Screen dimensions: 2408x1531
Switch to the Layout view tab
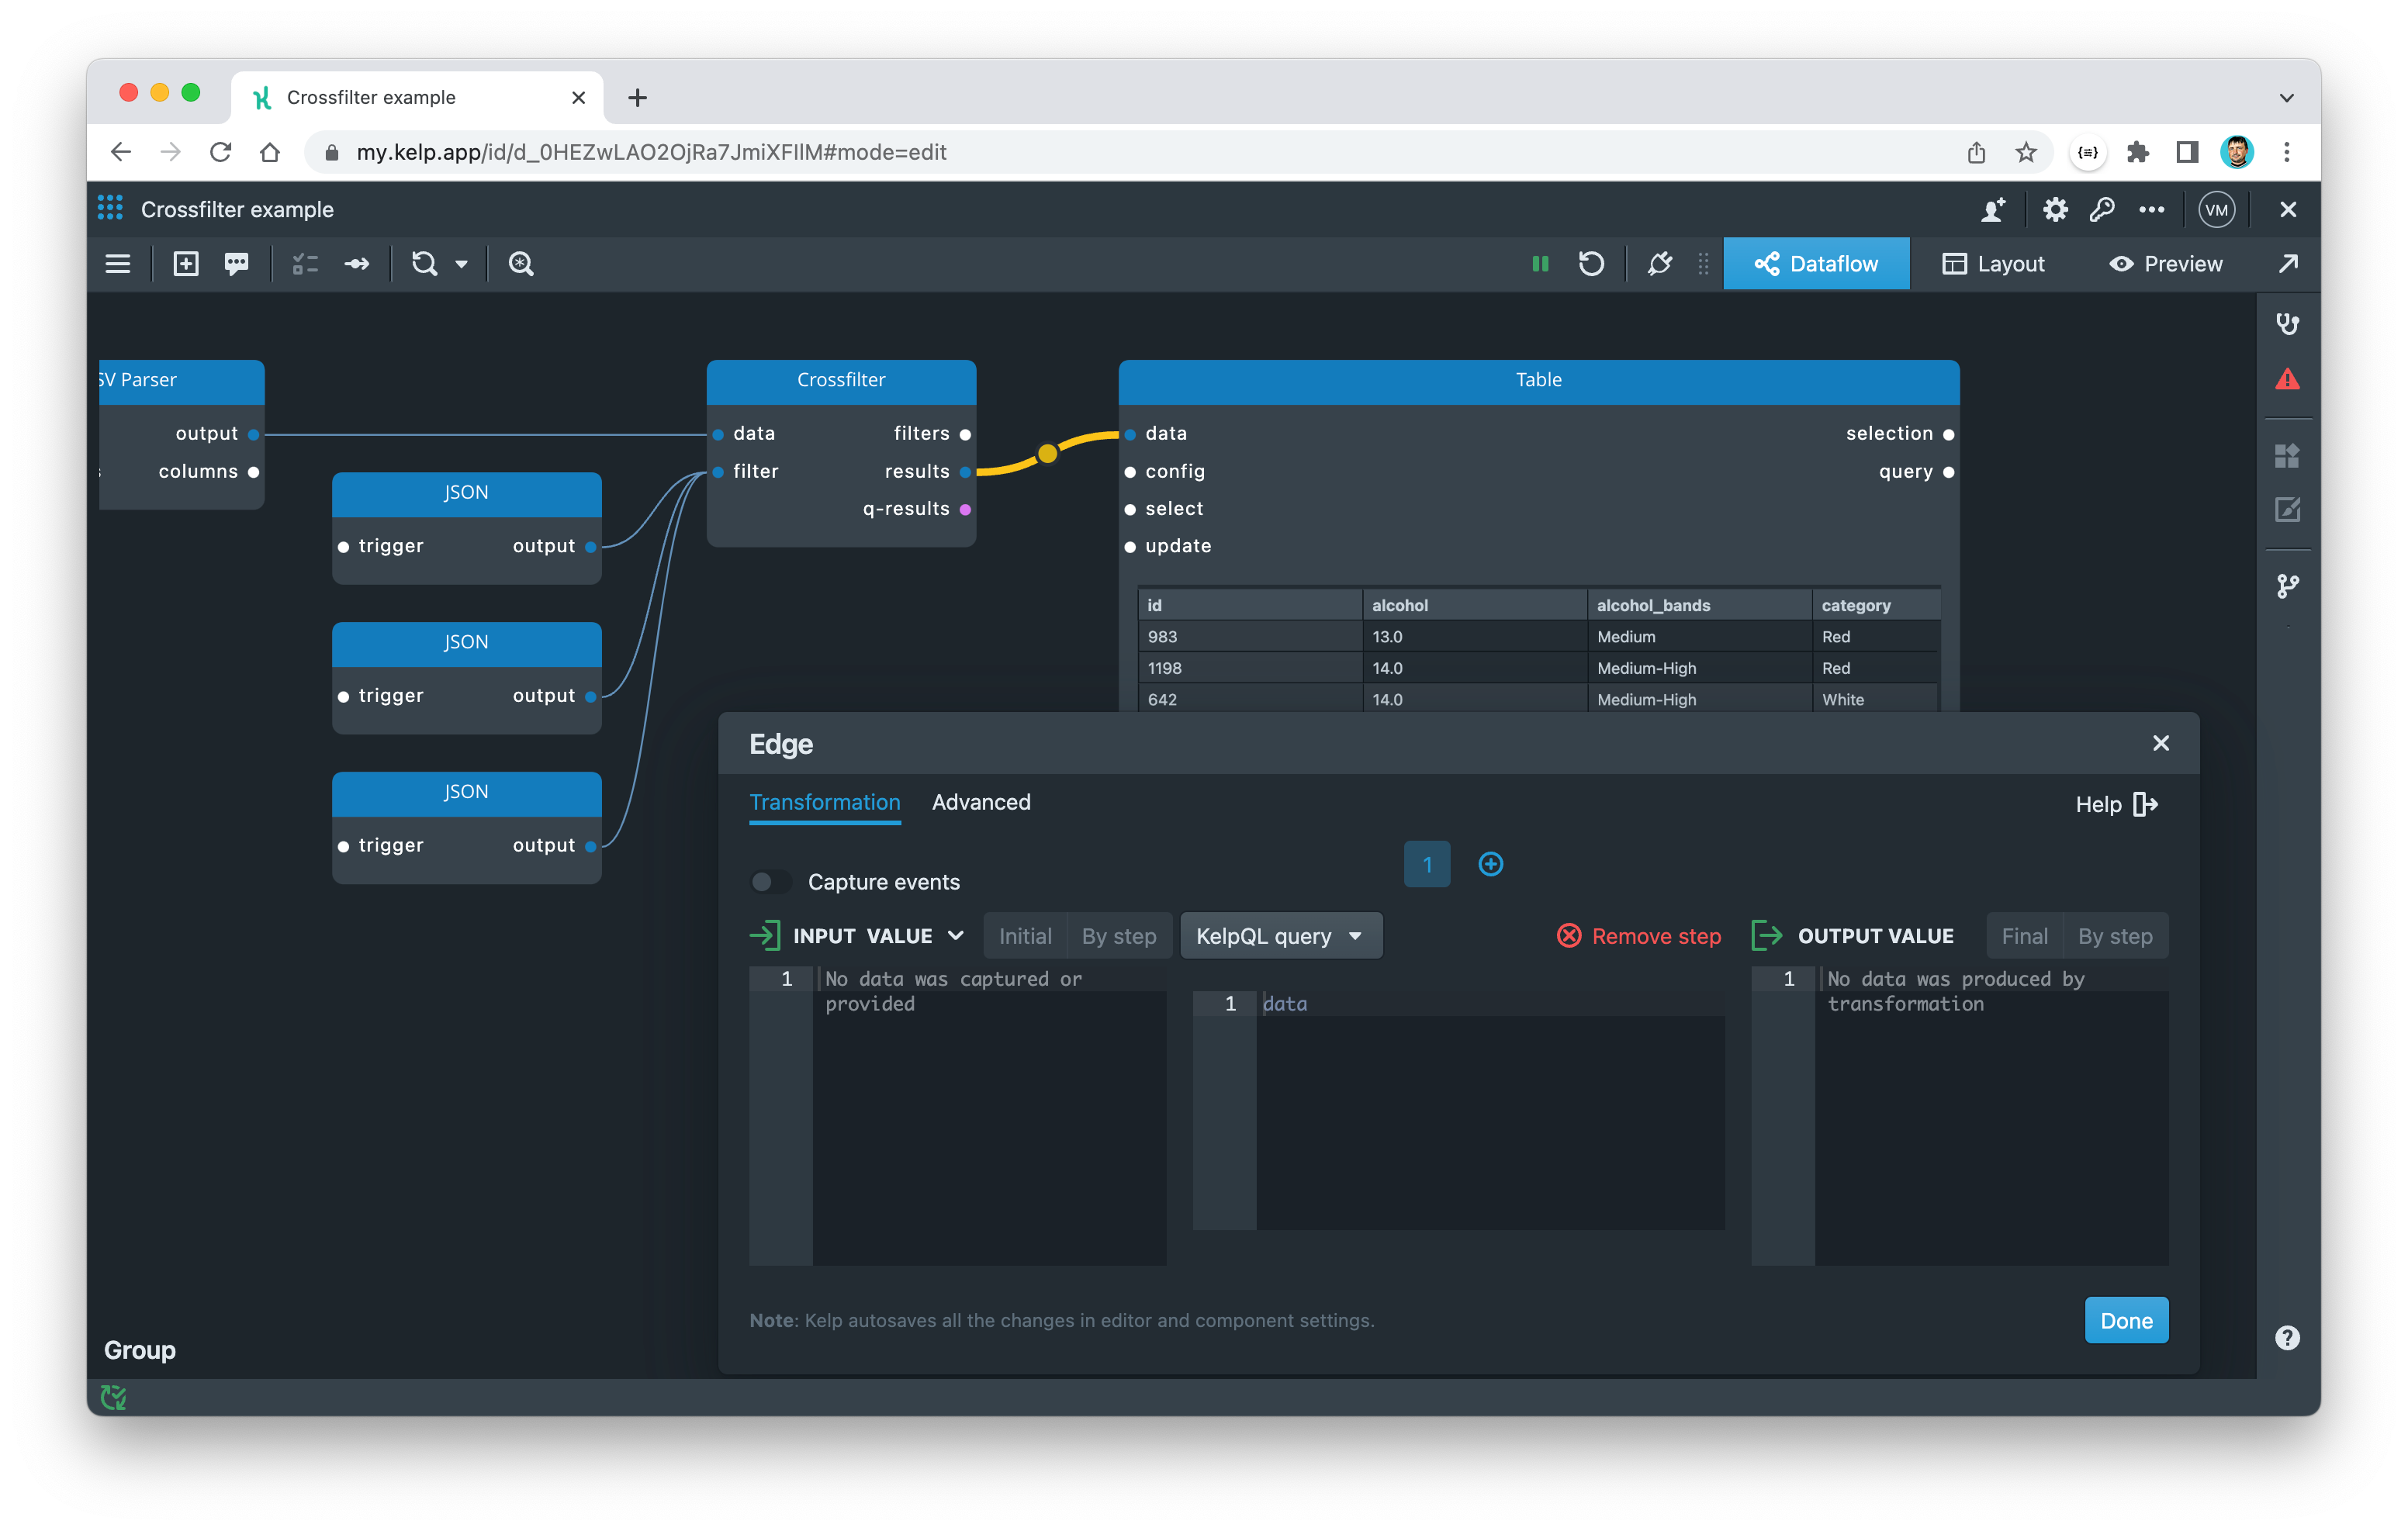[x=1993, y=264]
